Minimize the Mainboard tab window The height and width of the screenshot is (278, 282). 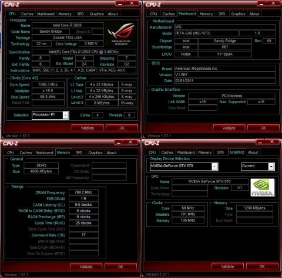tap(261, 4)
